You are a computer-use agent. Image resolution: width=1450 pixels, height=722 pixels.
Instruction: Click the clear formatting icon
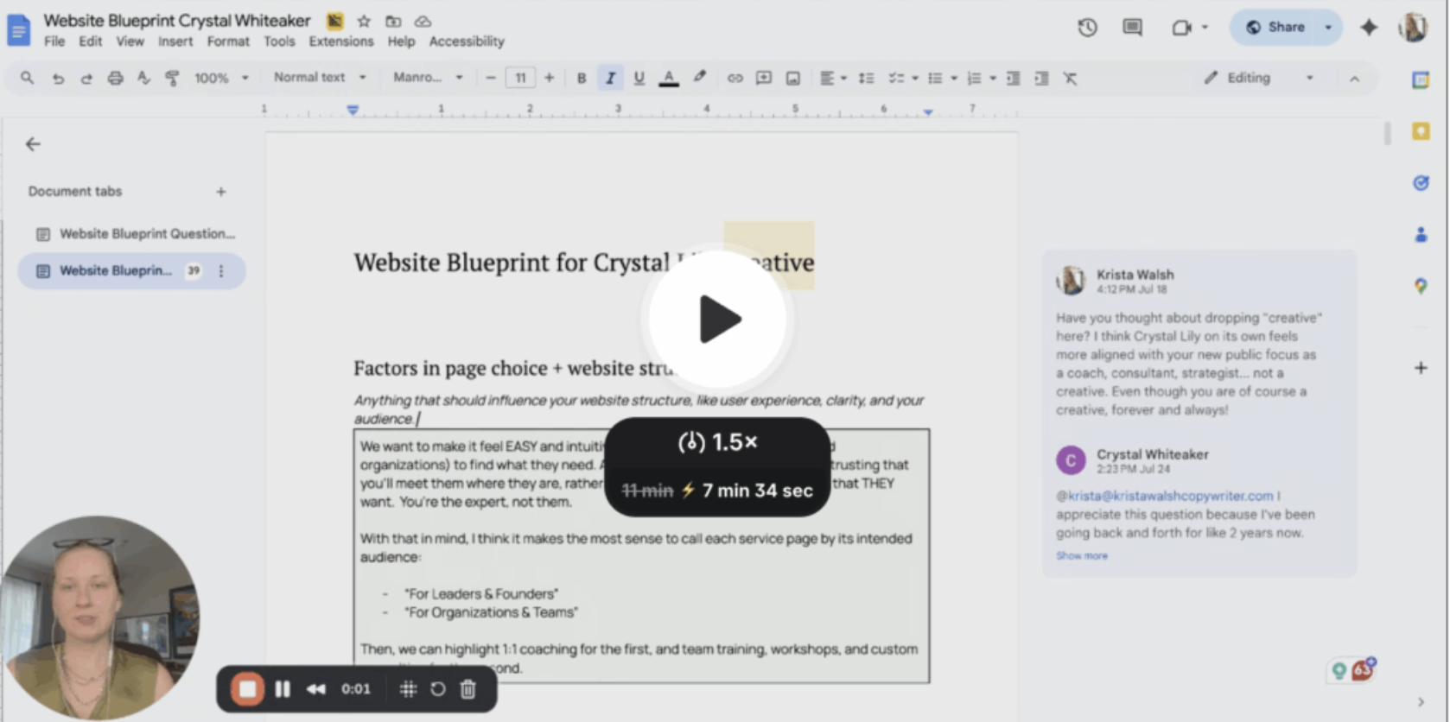(x=1070, y=79)
